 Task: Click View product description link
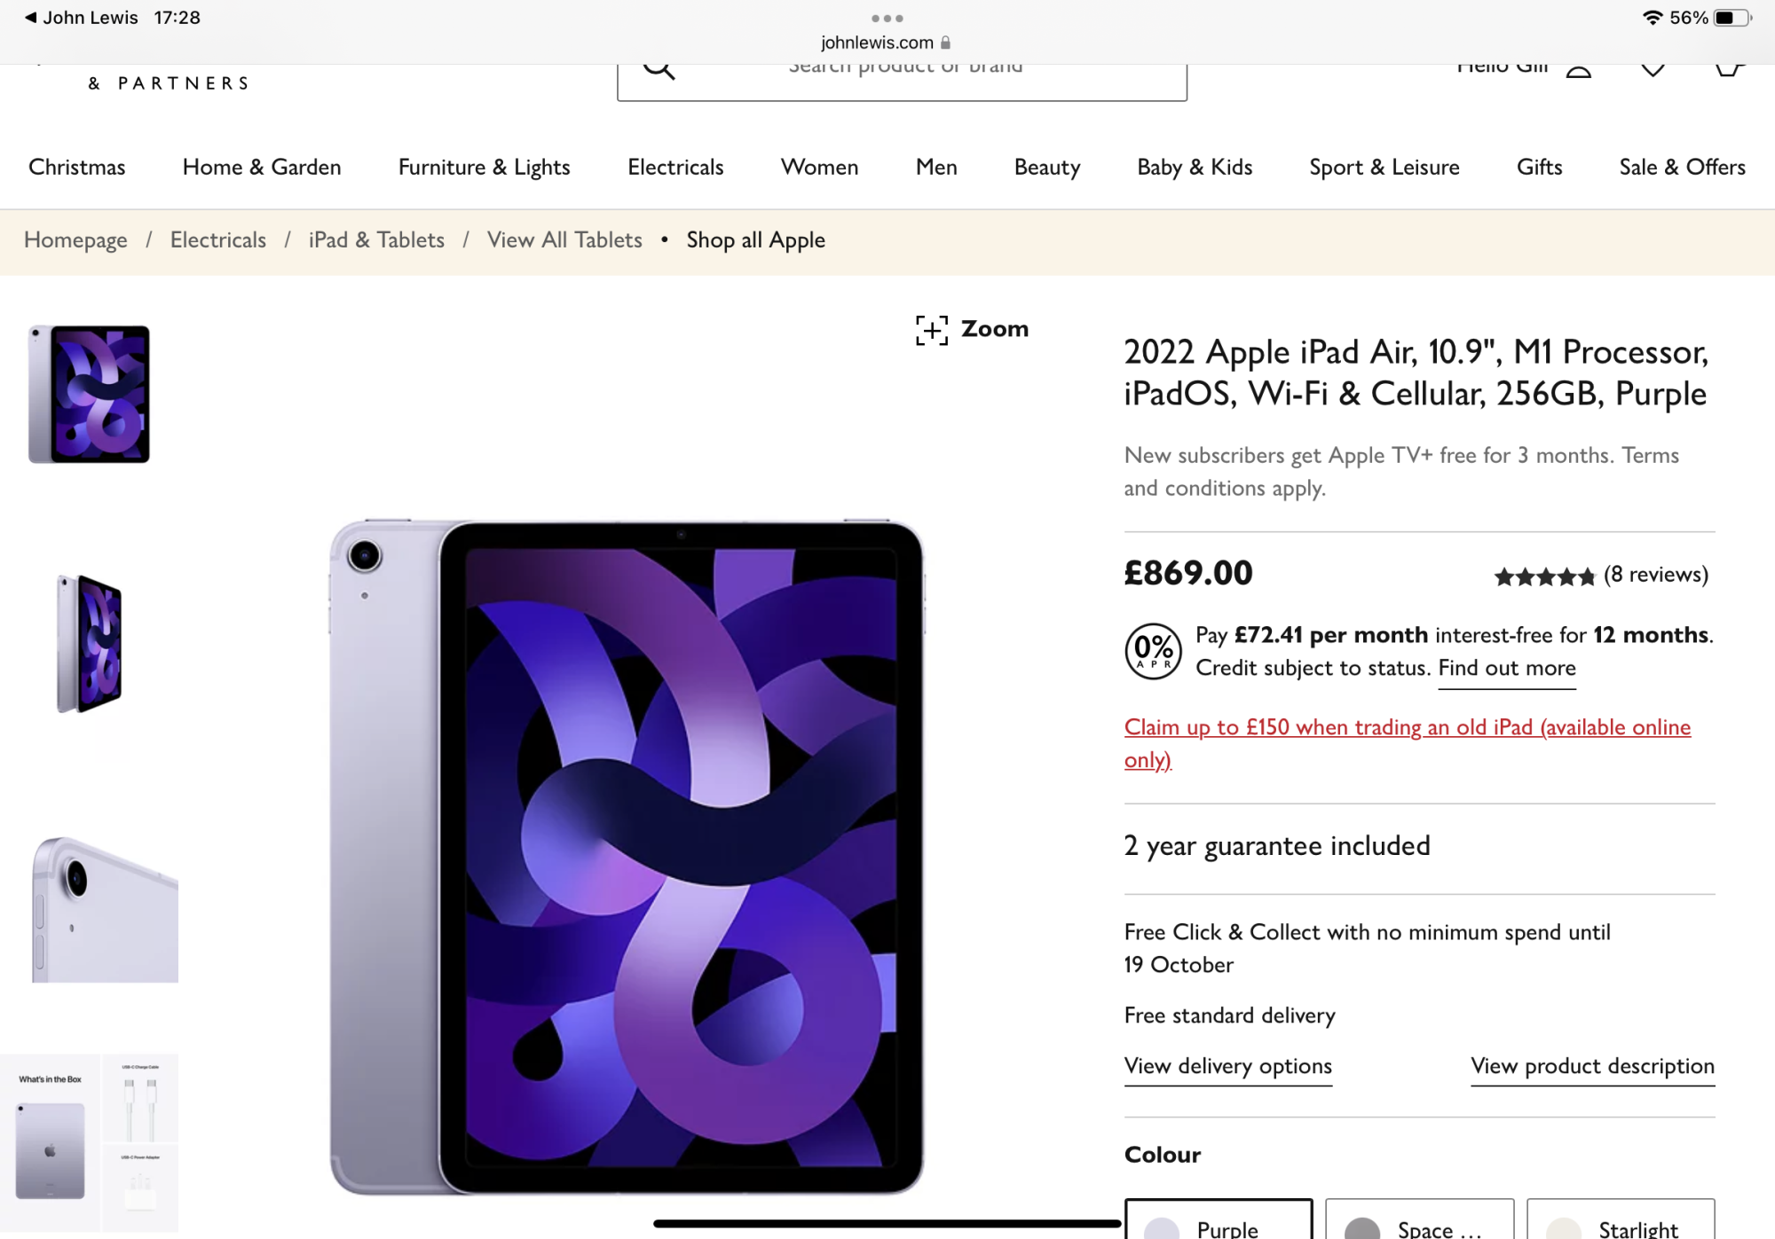pyautogui.click(x=1592, y=1066)
